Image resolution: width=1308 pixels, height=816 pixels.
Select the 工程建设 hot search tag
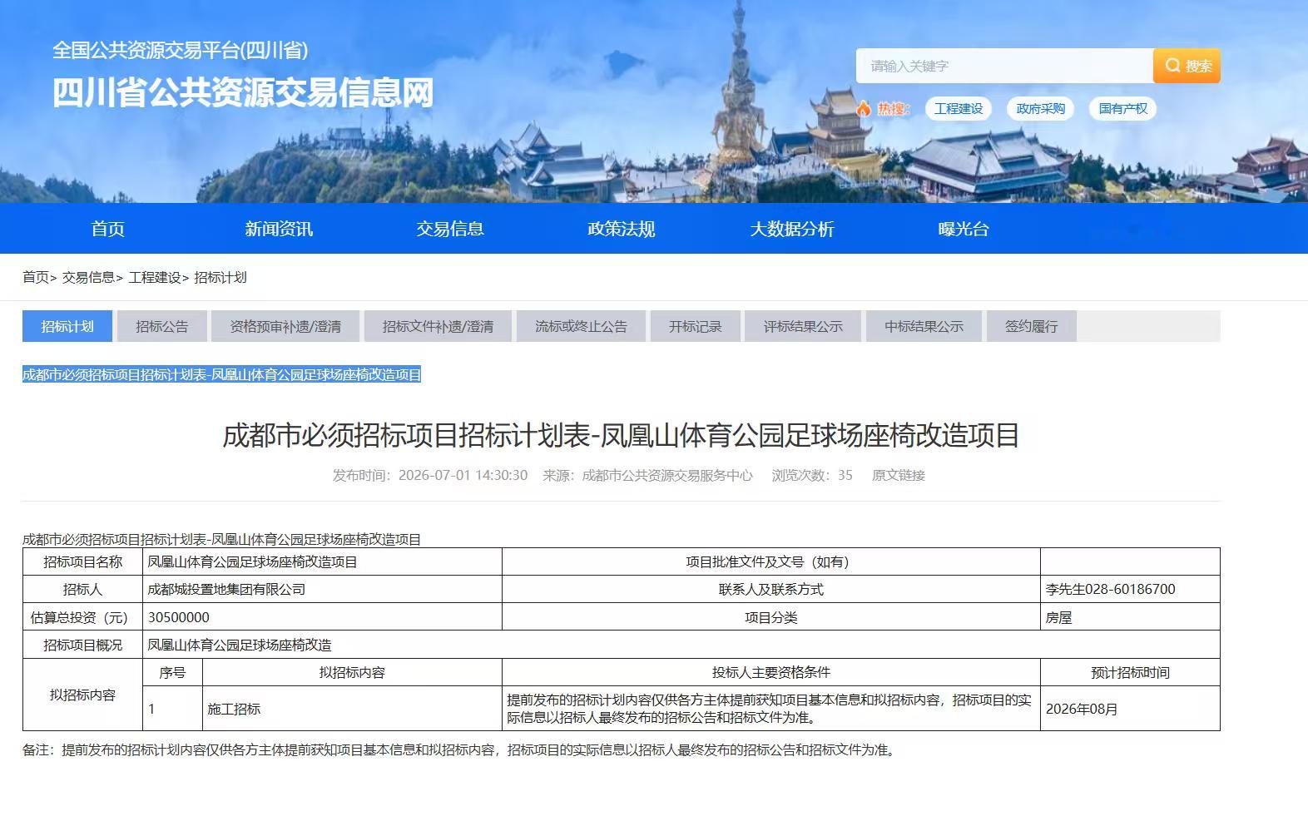coord(959,108)
